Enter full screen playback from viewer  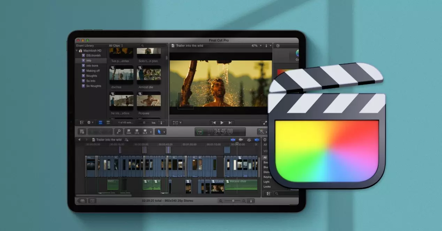(x=265, y=123)
